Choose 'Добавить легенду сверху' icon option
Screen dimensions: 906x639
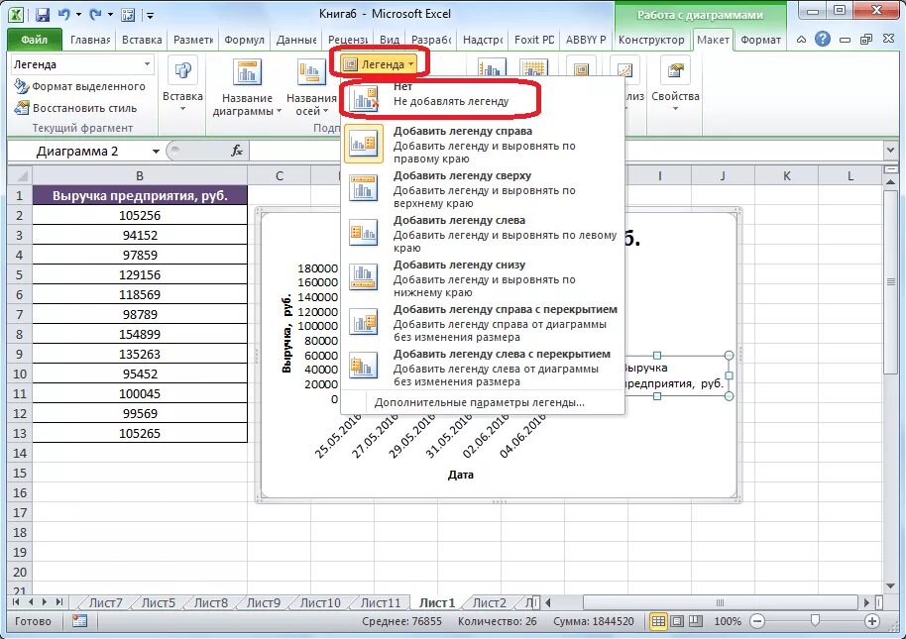pyautogui.click(x=364, y=188)
